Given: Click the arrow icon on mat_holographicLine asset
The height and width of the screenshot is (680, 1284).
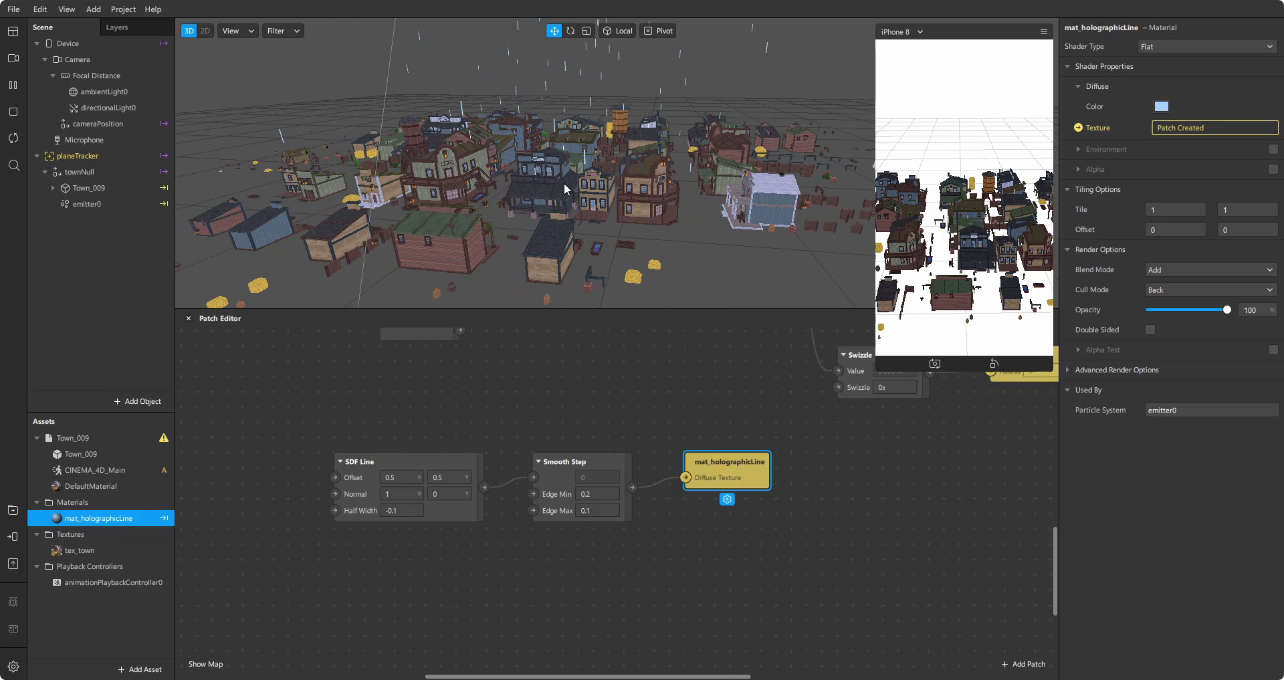Looking at the screenshot, I should point(164,518).
